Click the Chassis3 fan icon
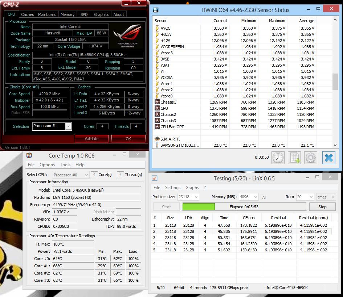This screenshot has height=297, width=343. click(x=157, y=121)
